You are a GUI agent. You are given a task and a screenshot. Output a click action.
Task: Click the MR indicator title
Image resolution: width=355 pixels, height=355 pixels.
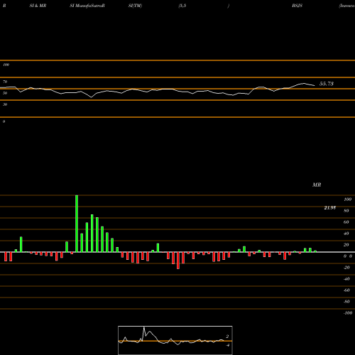coord(317,185)
